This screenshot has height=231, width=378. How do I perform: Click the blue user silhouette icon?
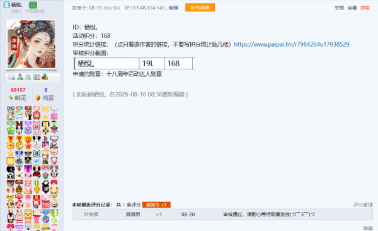click(6, 4)
